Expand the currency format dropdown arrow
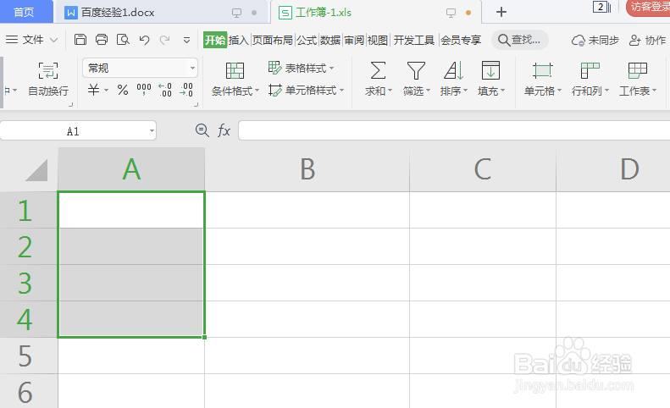Viewport: 670px width, 408px height. [x=107, y=90]
